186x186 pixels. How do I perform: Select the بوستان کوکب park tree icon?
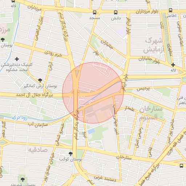point(70,154)
